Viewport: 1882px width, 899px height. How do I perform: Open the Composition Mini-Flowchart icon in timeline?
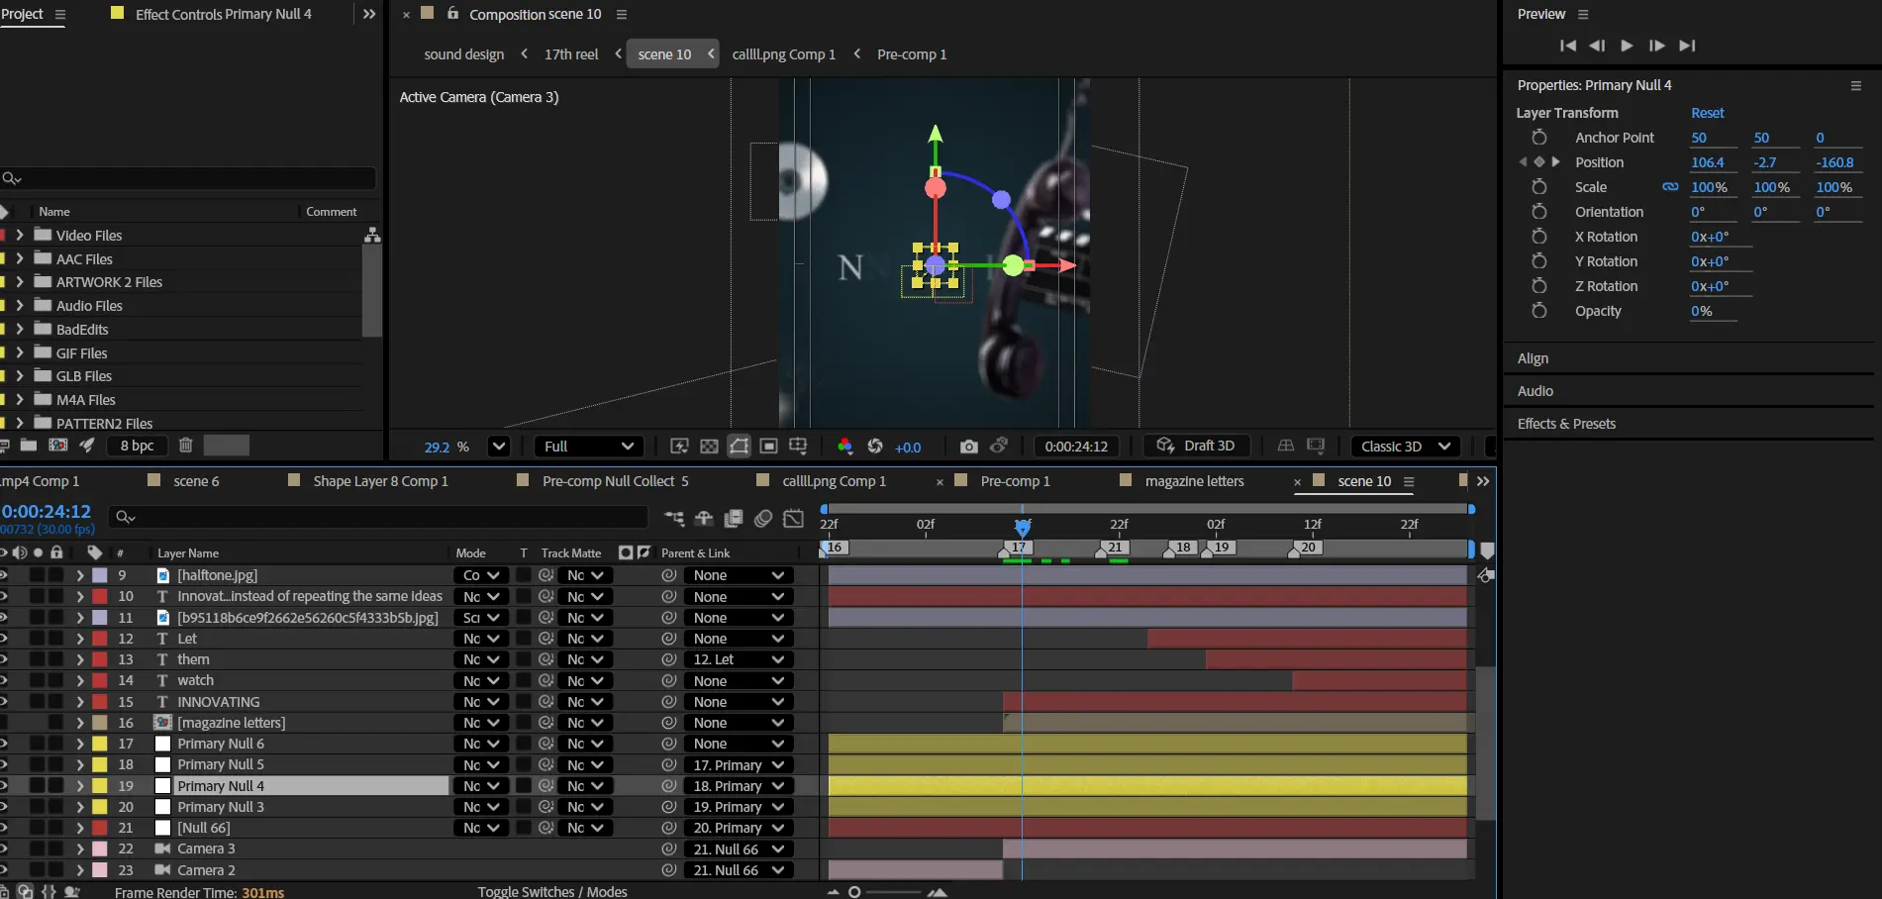[x=674, y=518]
